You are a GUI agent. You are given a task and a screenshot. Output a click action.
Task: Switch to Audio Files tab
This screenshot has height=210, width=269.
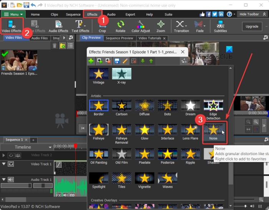pos(40,38)
